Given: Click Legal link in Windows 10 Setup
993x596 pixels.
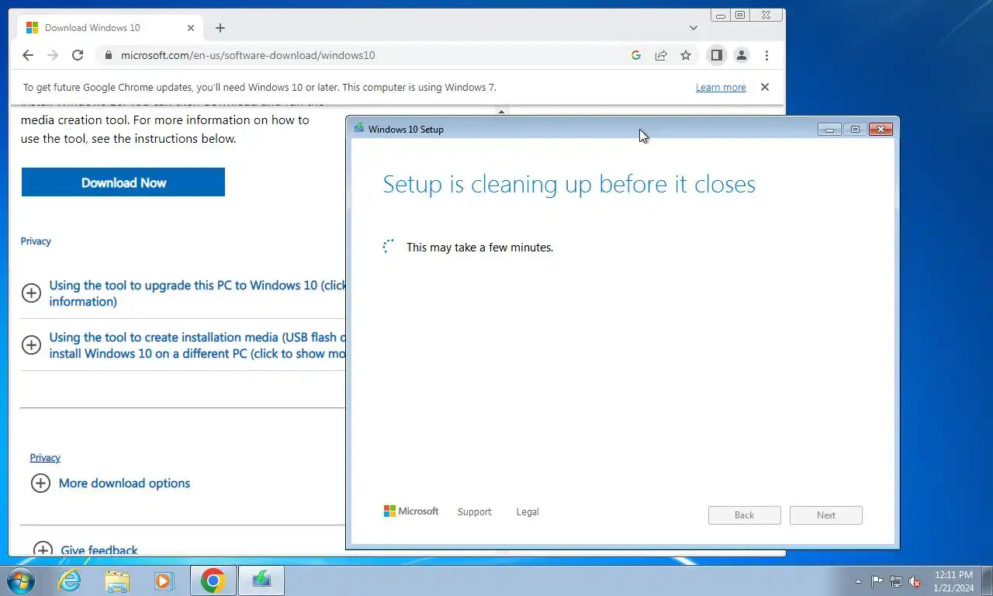Looking at the screenshot, I should click(528, 512).
